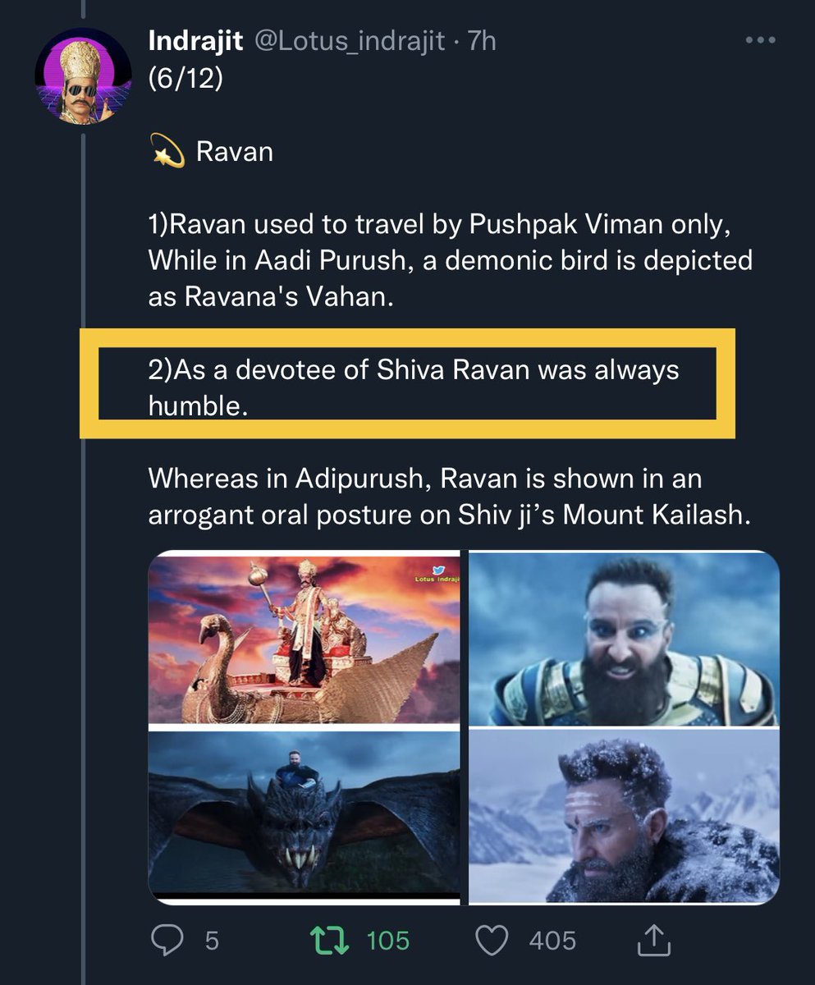815x985 pixels.
Task: View the 405 likes count
Action: click(x=552, y=941)
